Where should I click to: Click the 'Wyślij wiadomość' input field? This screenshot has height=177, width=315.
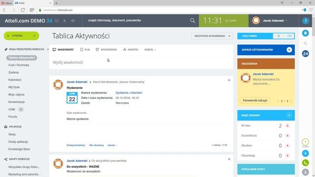141,62
